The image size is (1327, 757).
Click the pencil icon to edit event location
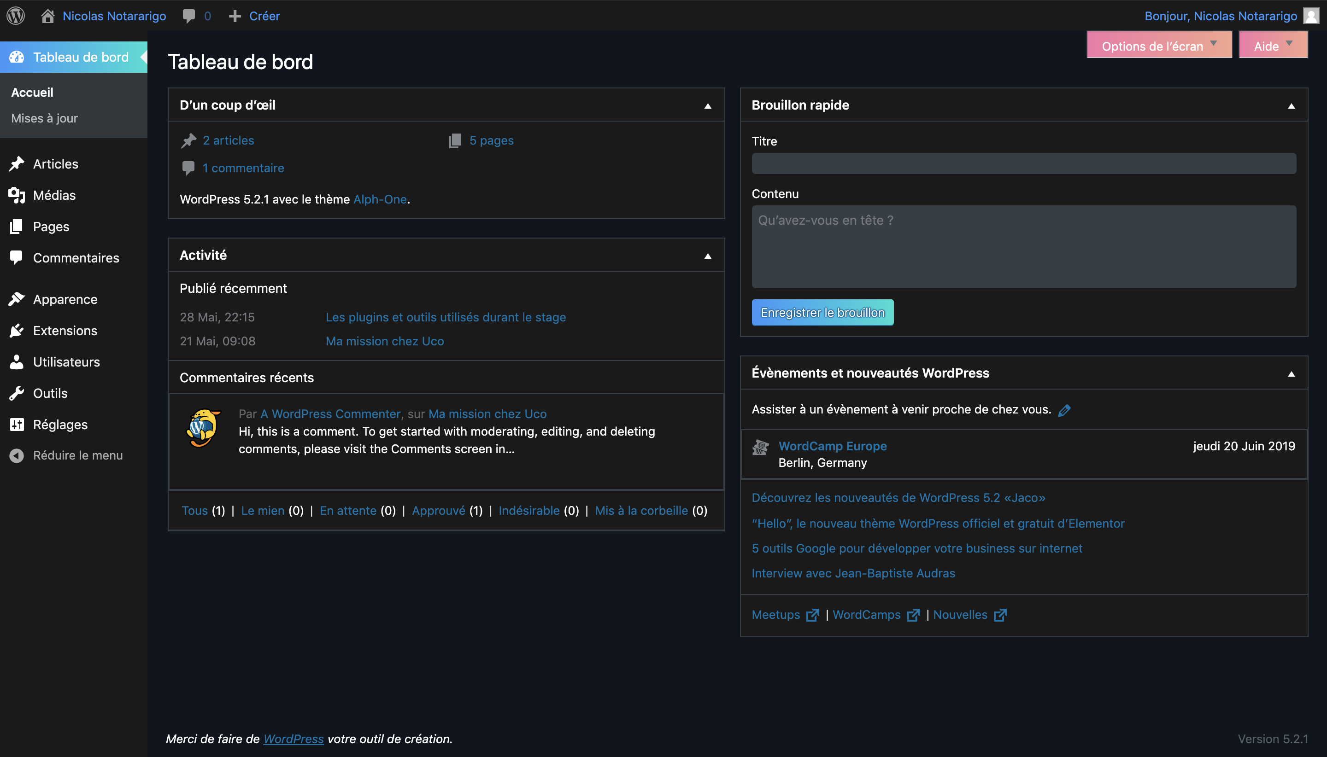point(1064,410)
